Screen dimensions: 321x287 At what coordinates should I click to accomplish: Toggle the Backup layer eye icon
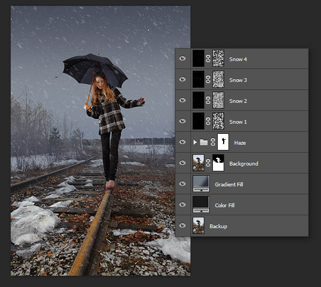coord(182,226)
